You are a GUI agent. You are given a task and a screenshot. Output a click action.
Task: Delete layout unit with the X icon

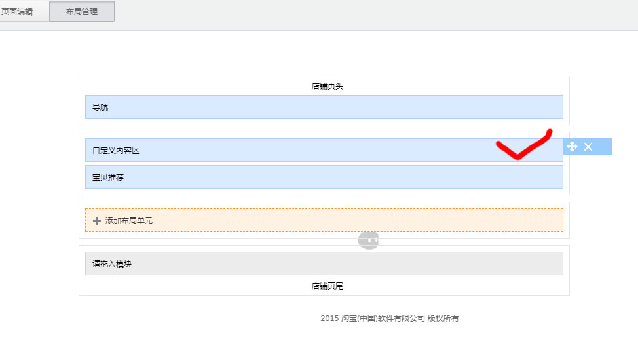click(588, 147)
